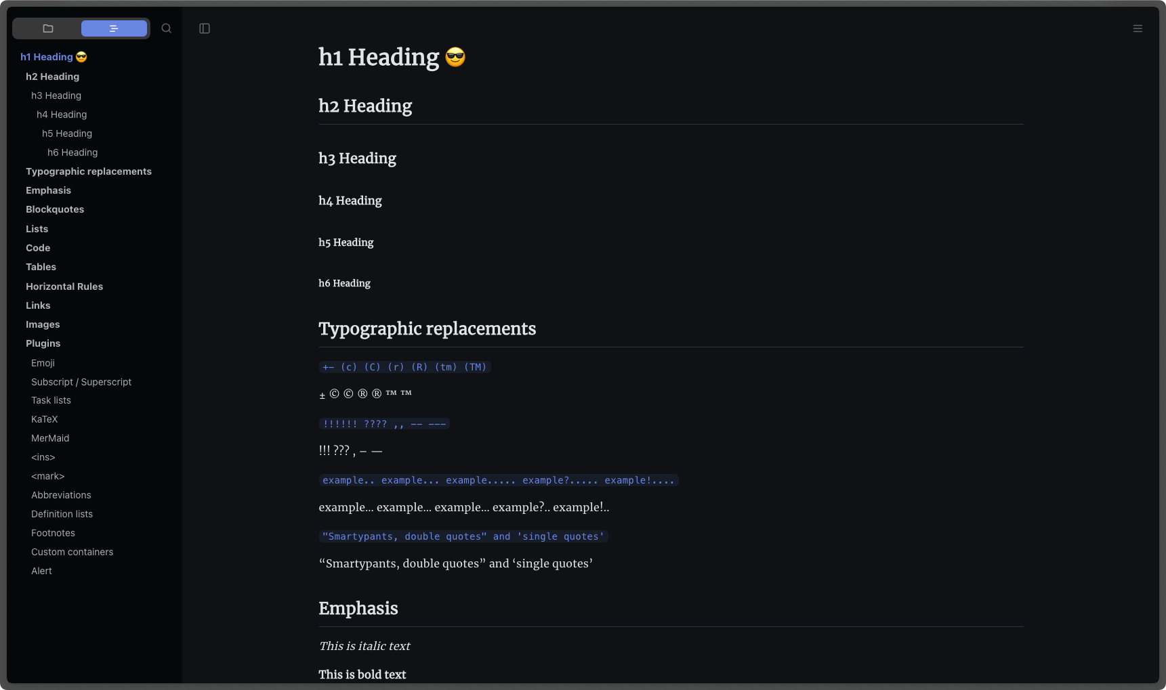Go to the Tables outline item
Image resolution: width=1166 pixels, height=690 pixels.
(x=41, y=267)
